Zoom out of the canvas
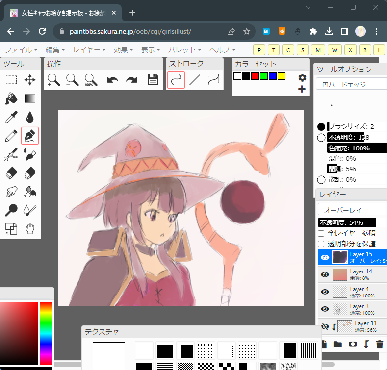Screen dimensions: 387x370 tap(72, 80)
